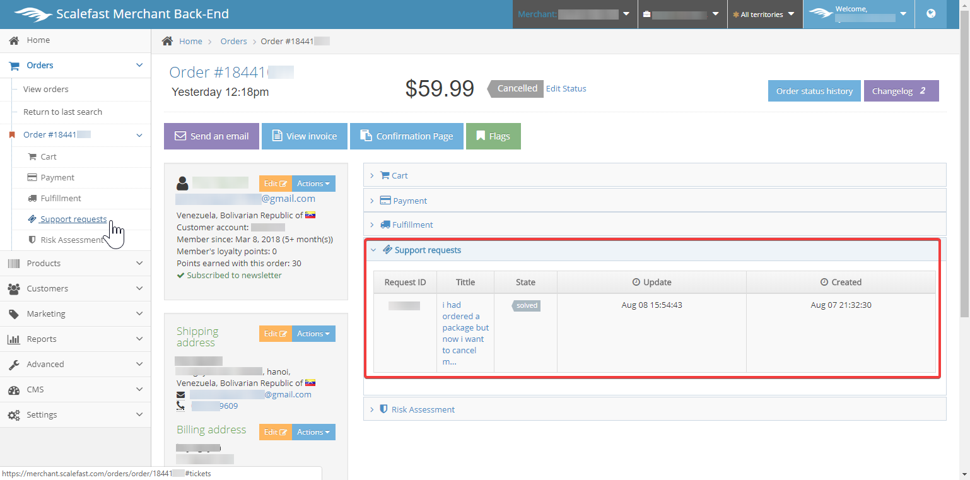970x480 pixels.
Task: Select Risk Assessment in order submenu
Action: [x=72, y=240]
